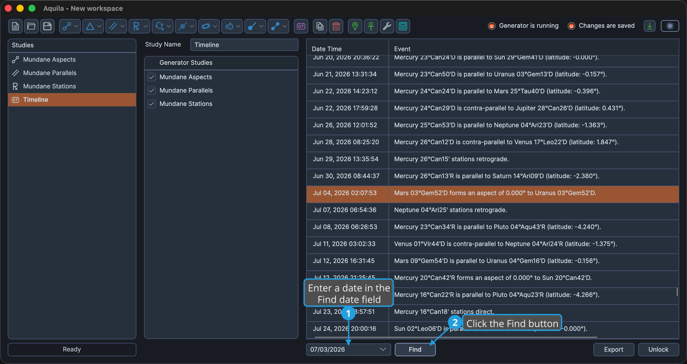Select the parallels double-line toolbar icon
The height and width of the screenshot is (364, 687).
coord(113,26)
